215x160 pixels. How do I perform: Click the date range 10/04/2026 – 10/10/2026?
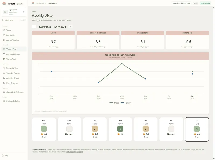pyautogui.click(x=52, y=27)
